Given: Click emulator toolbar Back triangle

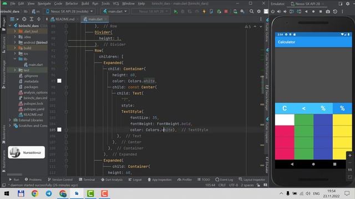Looking at the screenshot, I should coord(306,11).
